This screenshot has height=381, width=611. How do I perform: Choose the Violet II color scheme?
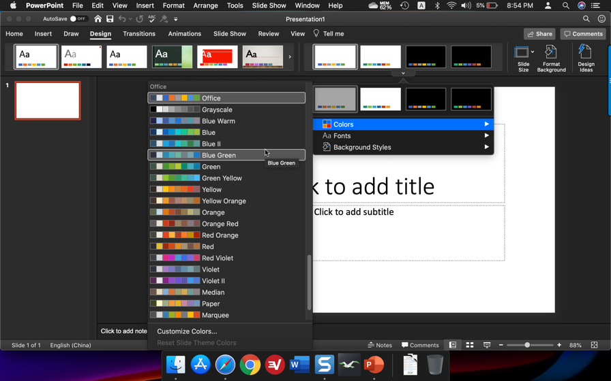(x=226, y=281)
